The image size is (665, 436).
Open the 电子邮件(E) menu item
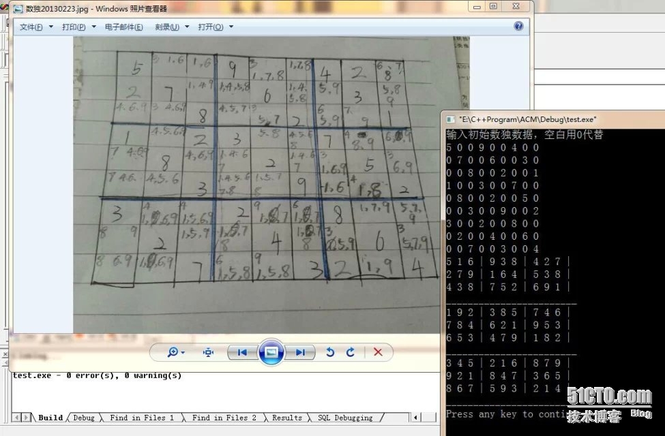click(x=124, y=27)
